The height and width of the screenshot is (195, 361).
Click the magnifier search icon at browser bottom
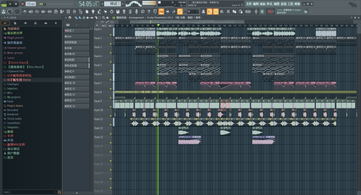[x=60, y=192]
